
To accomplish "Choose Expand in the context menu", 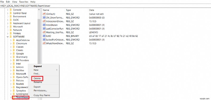I will pos(37,66).
